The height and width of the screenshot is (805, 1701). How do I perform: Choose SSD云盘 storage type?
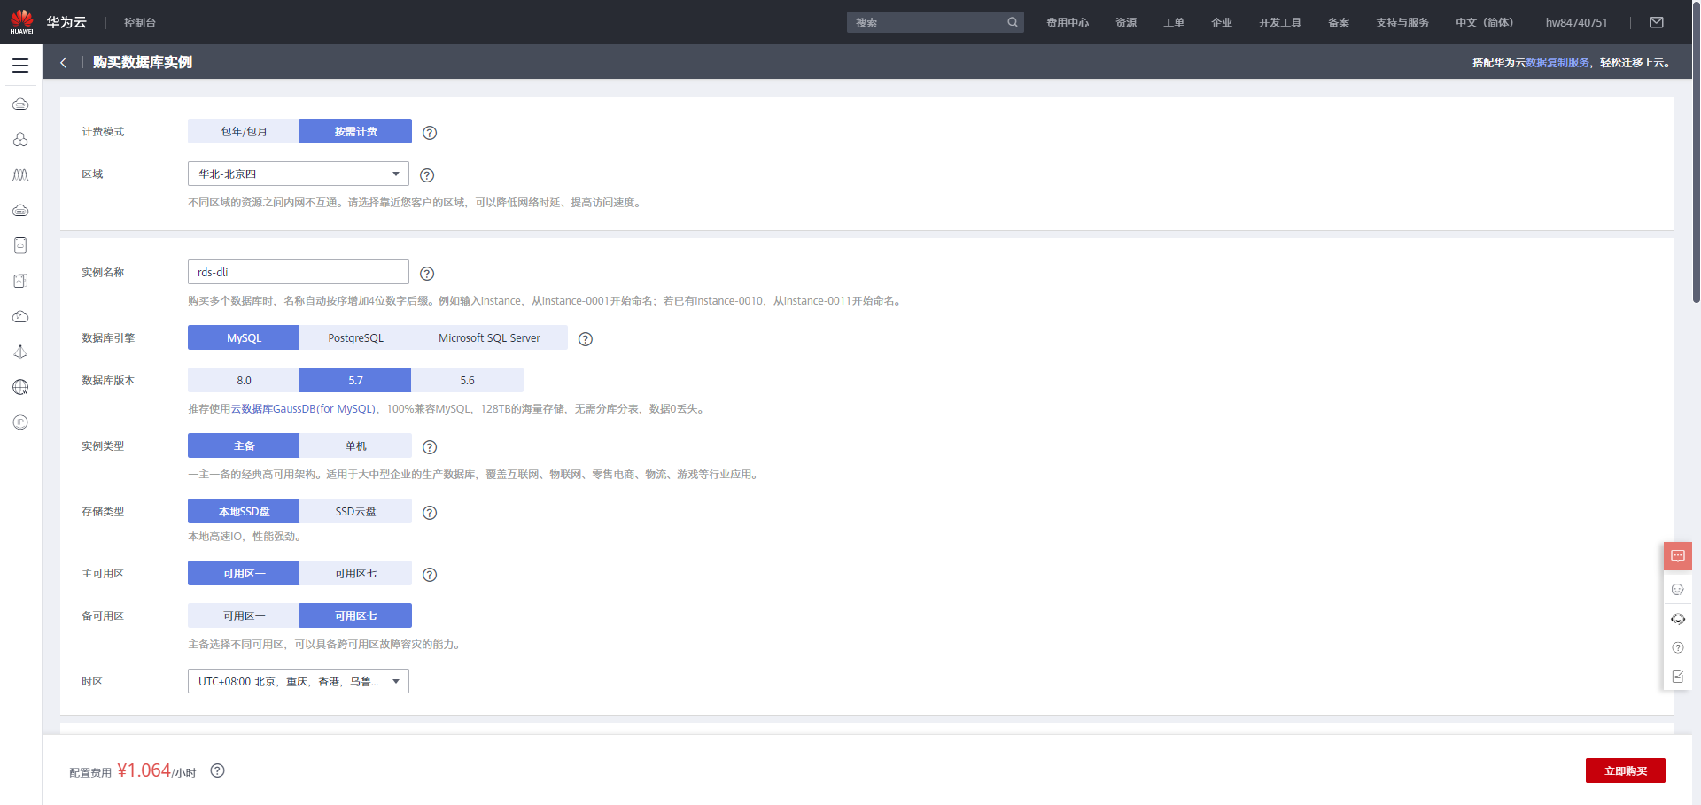355,511
